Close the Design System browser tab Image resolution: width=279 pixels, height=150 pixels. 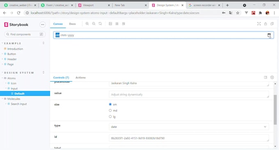tap(183, 5)
